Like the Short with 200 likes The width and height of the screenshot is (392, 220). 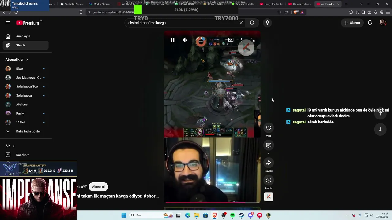click(269, 128)
